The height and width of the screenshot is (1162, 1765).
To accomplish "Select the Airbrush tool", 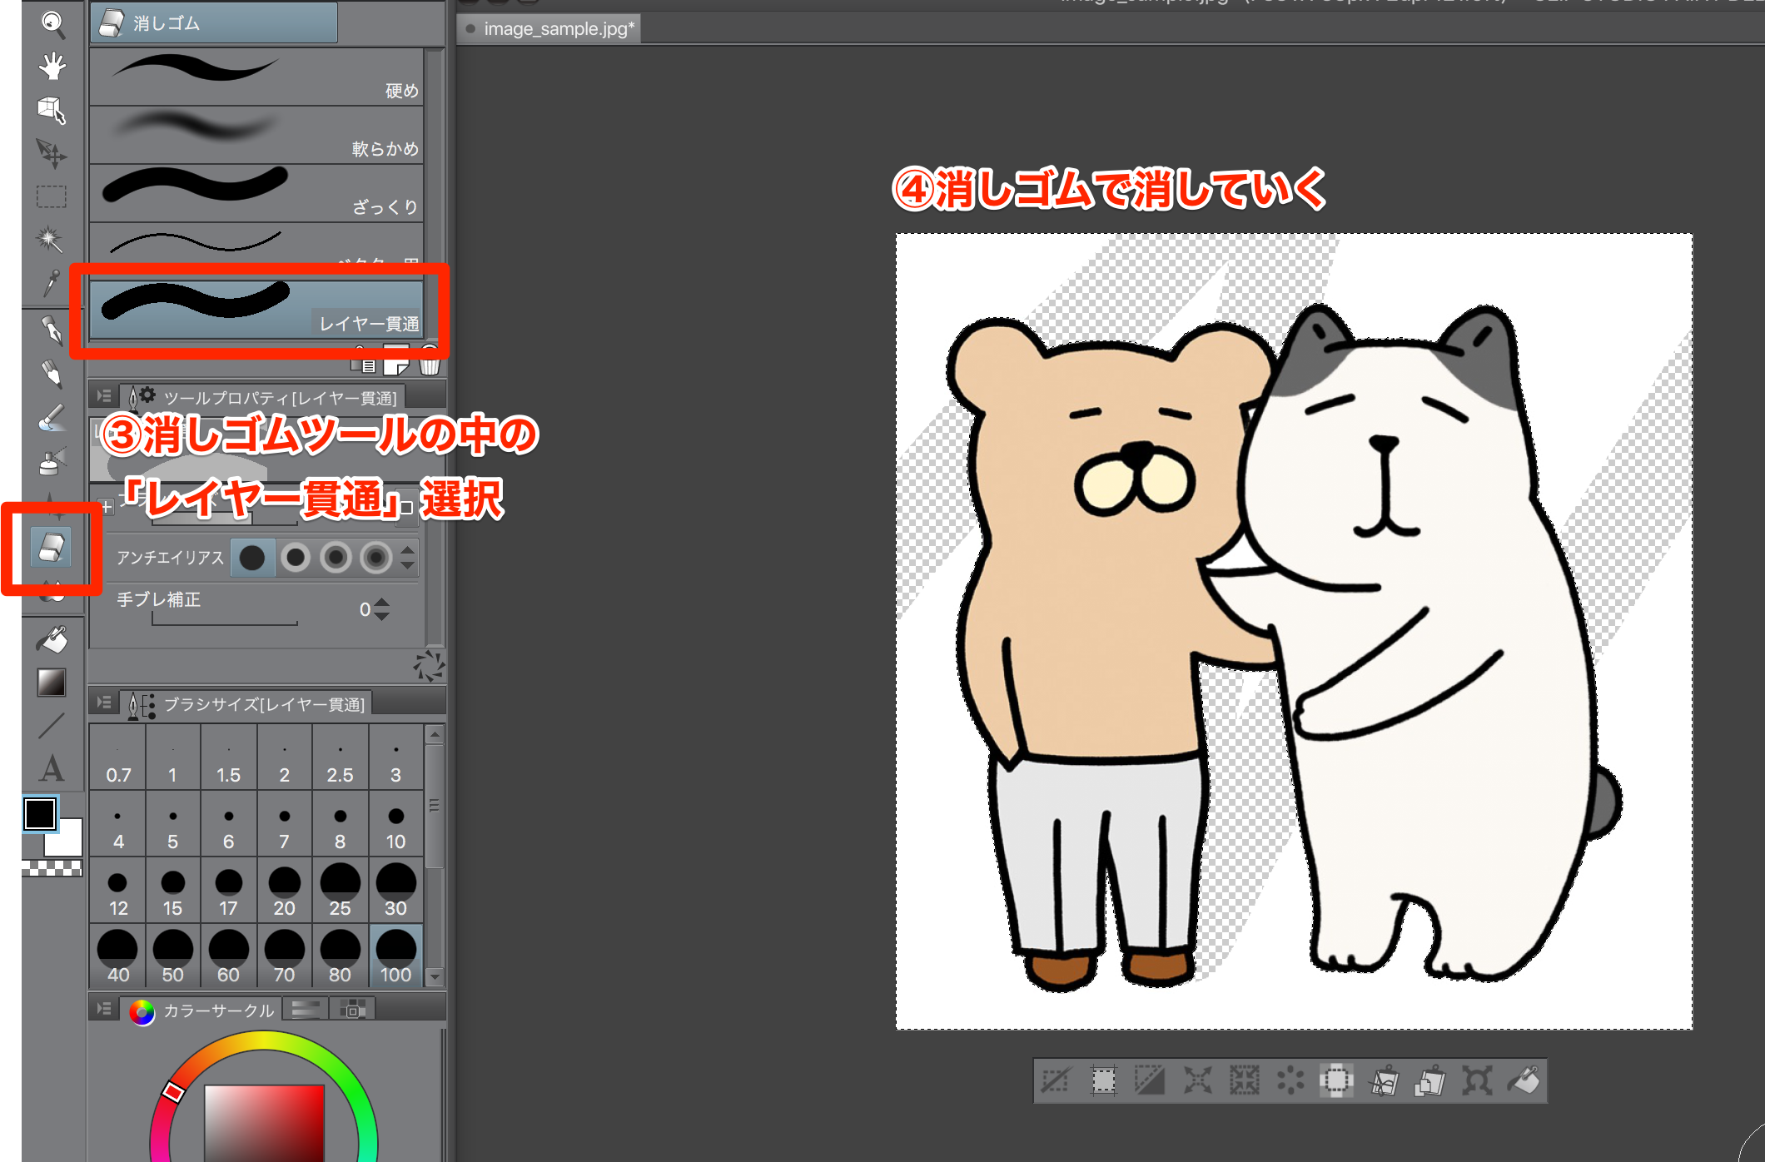I will coord(52,460).
